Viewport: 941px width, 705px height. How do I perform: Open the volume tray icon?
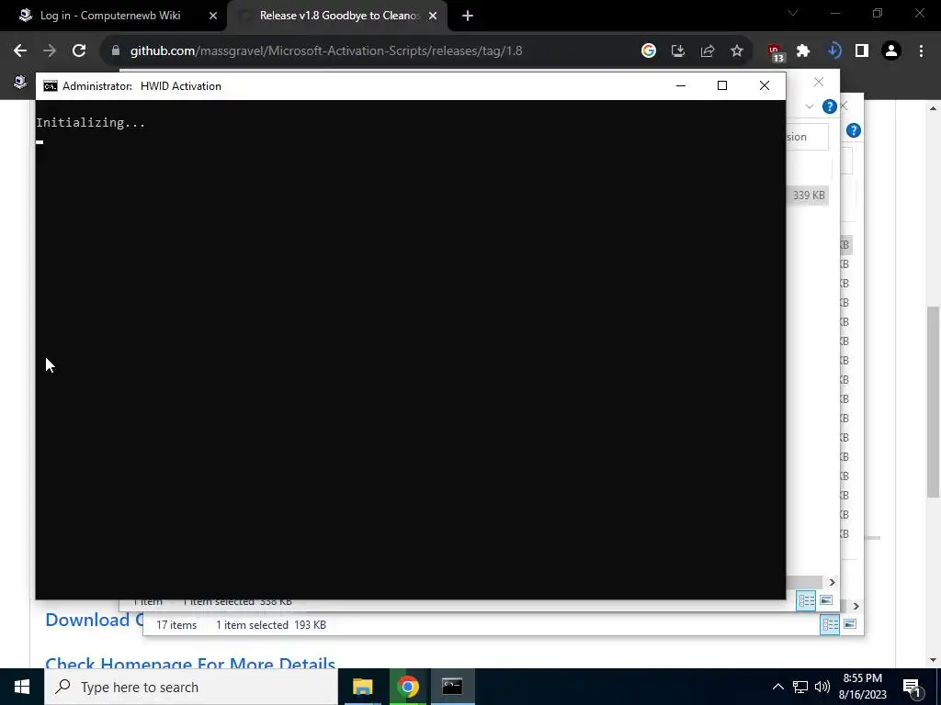click(x=822, y=687)
